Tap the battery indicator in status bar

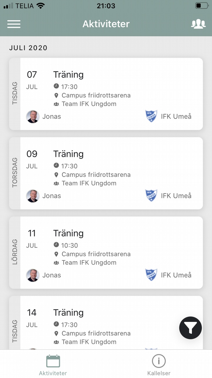[x=201, y=6]
